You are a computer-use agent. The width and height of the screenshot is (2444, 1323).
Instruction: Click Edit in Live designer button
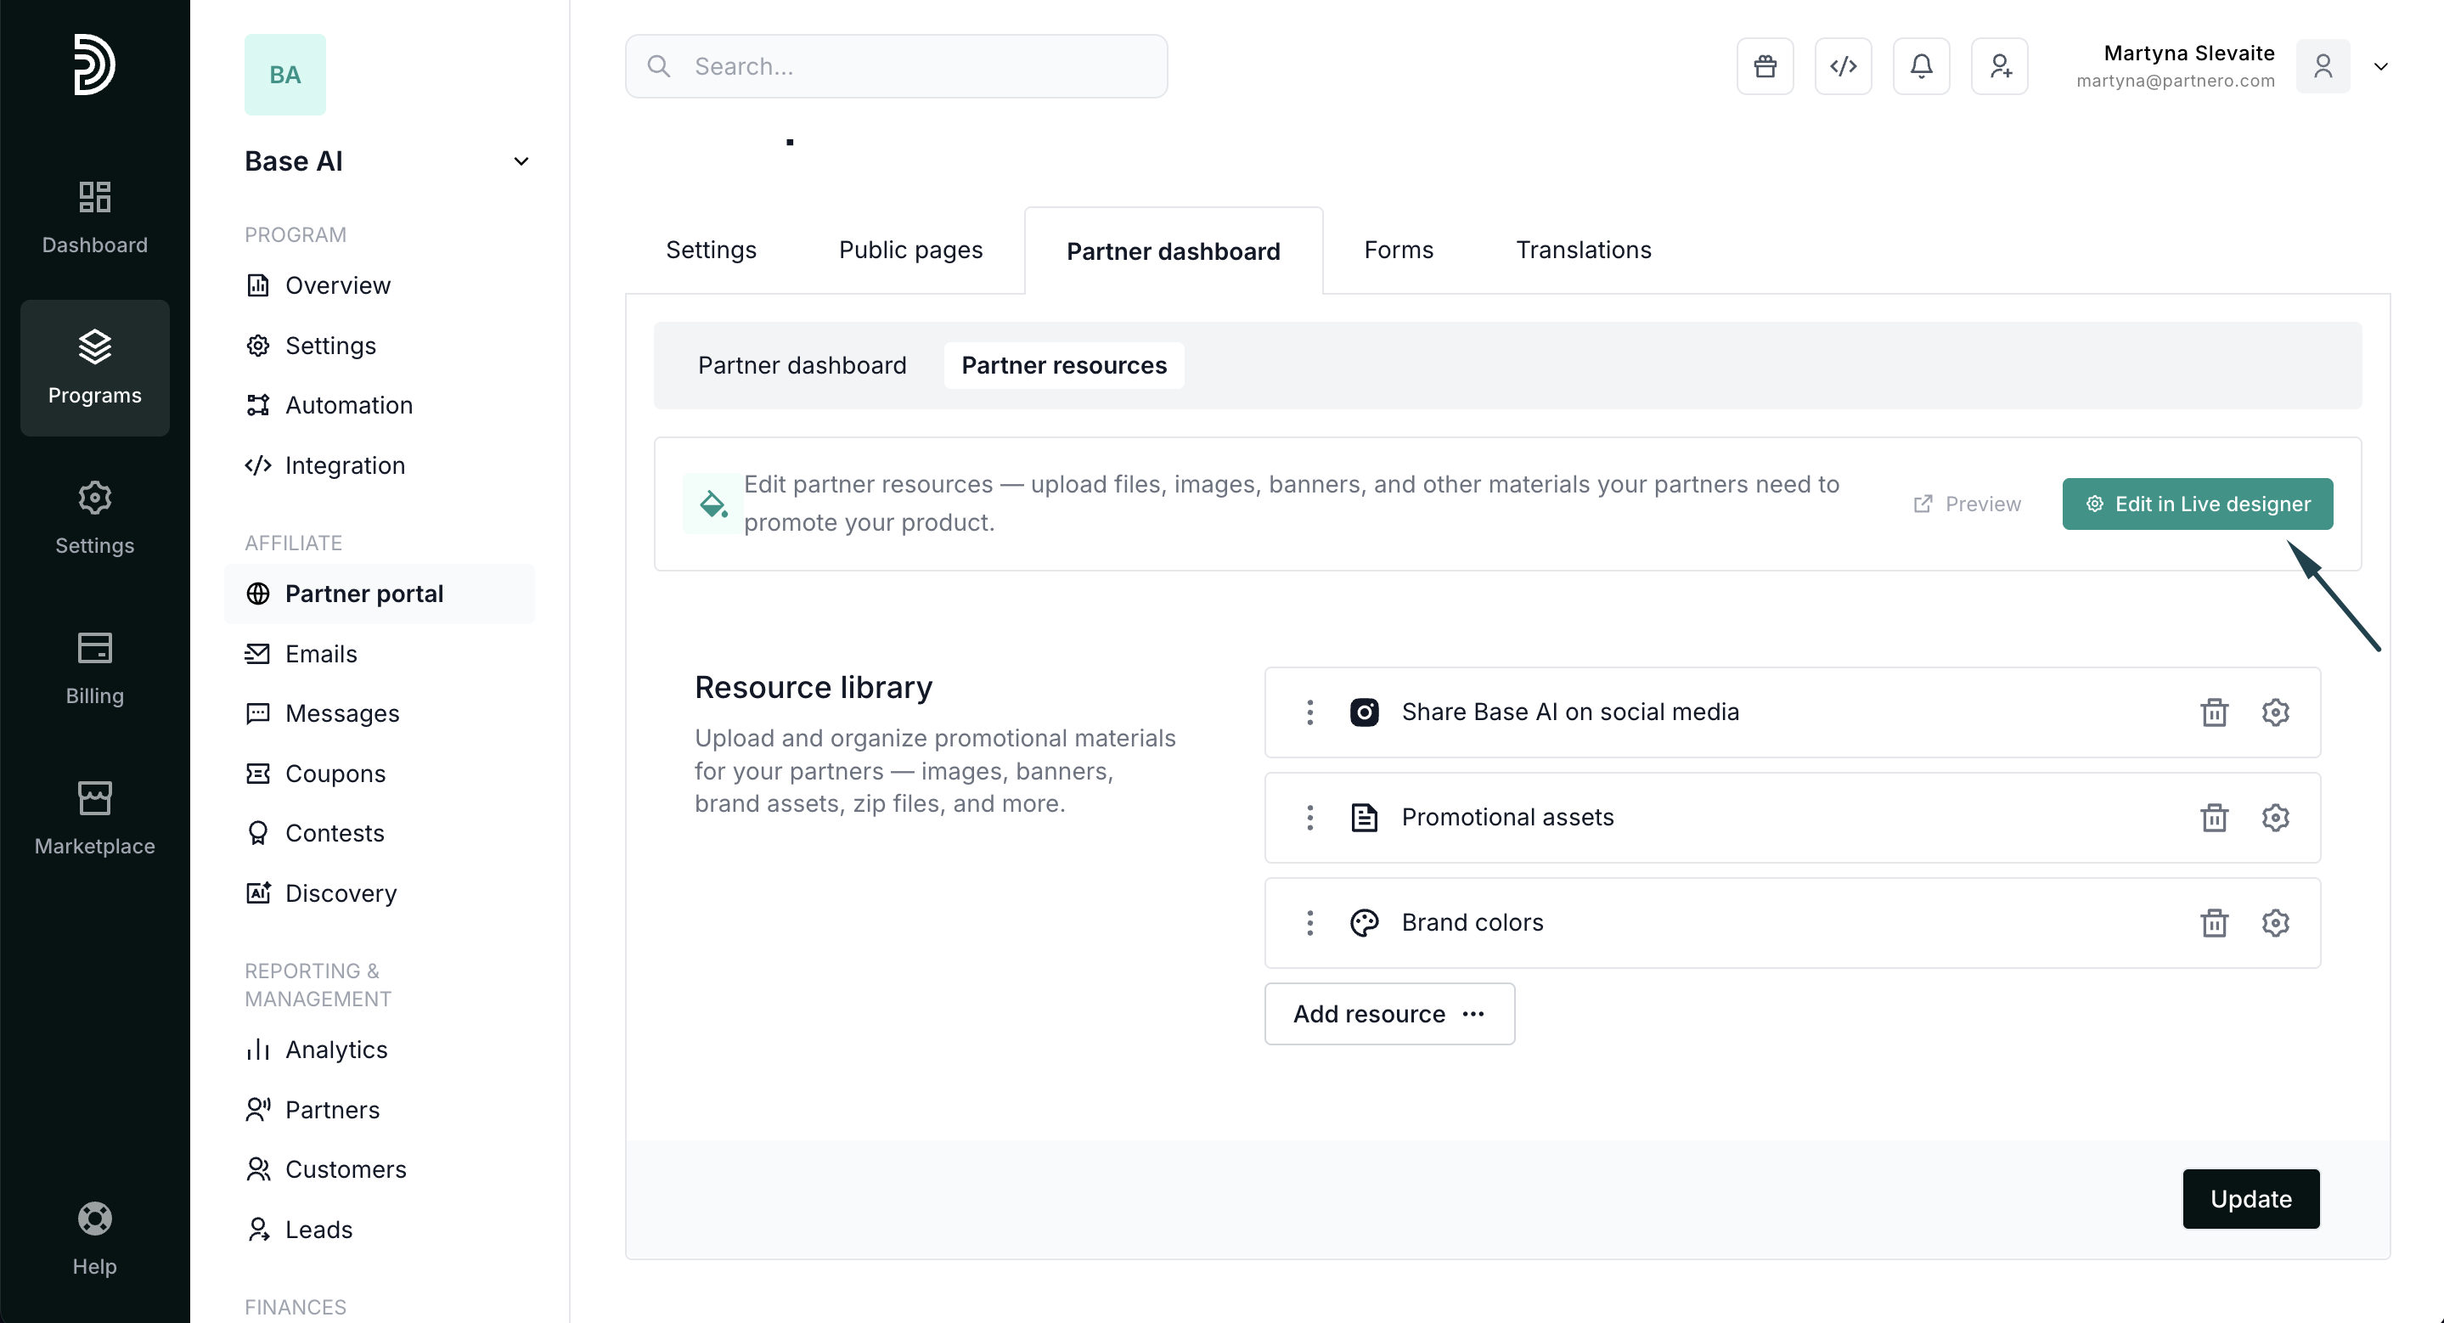[x=2198, y=504]
